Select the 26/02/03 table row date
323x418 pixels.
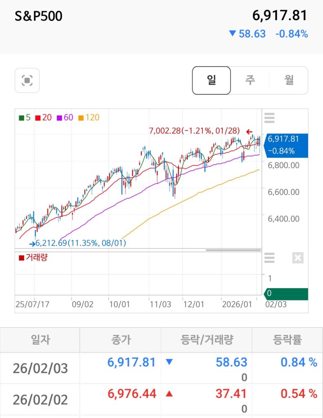[x=40, y=368]
